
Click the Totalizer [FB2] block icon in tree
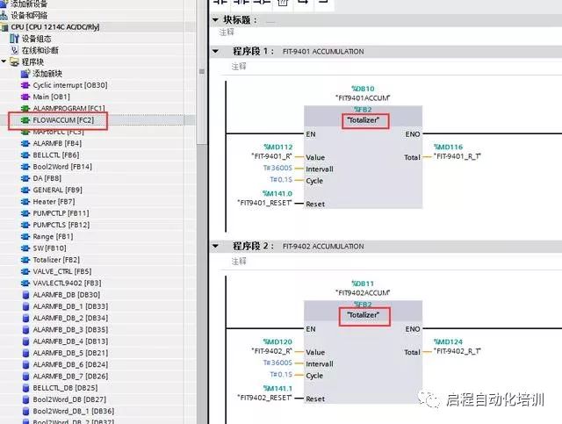[25, 260]
